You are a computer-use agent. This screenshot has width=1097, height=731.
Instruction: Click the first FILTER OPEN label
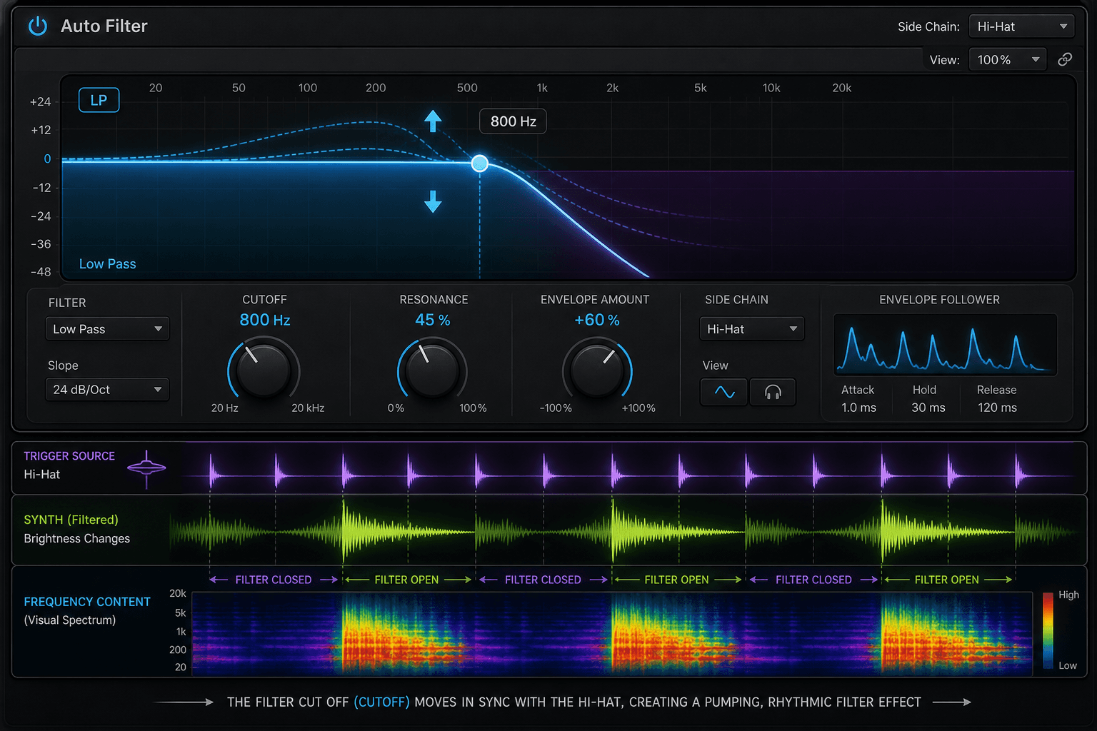[406, 580]
